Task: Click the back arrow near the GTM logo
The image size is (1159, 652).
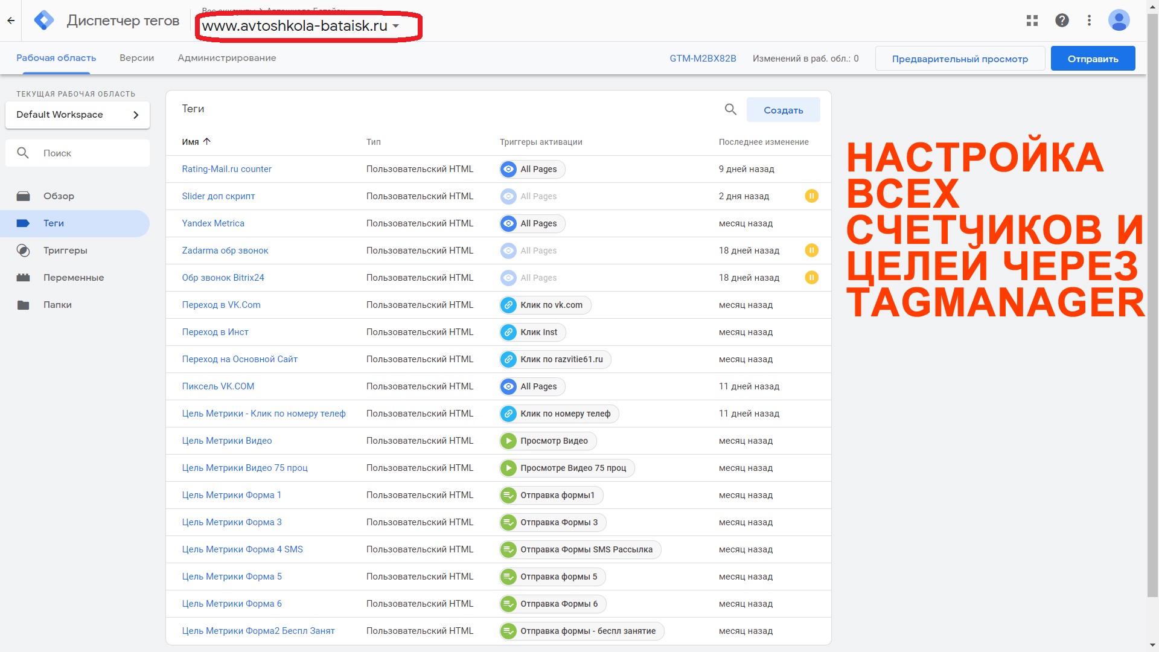Action: tap(10, 20)
